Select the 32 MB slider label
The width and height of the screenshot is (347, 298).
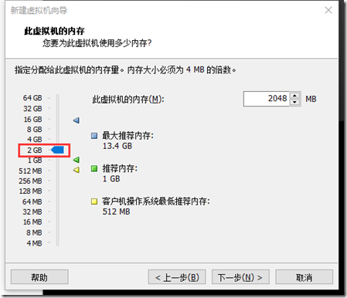[x=32, y=212]
